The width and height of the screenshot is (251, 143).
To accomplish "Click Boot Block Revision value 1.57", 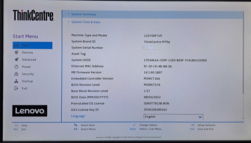I will pyautogui.click(x=147, y=91).
